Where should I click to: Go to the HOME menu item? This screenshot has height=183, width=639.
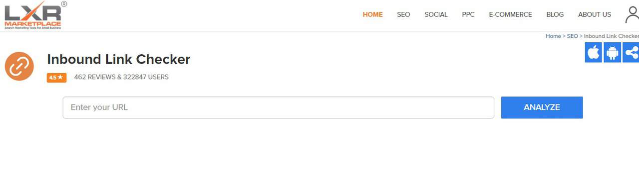(372, 14)
